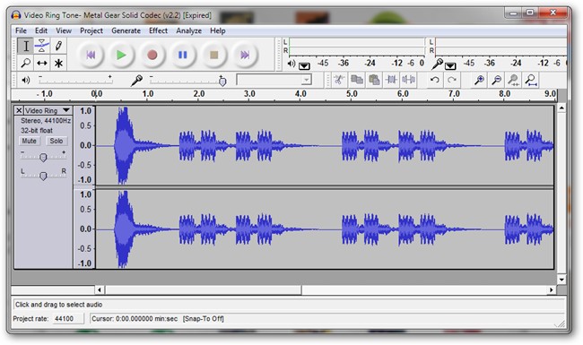This screenshot has width=583, height=345.
Task: Click the Zoom Out icon
Action: click(496, 80)
